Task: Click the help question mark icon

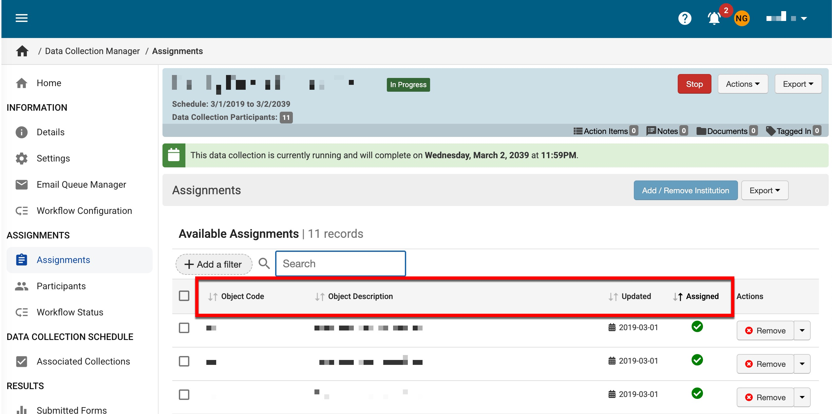Action: tap(685, 18)
